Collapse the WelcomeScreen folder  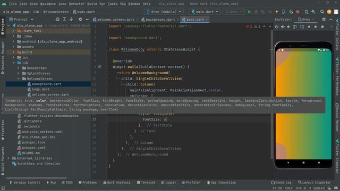click(19, 79)
